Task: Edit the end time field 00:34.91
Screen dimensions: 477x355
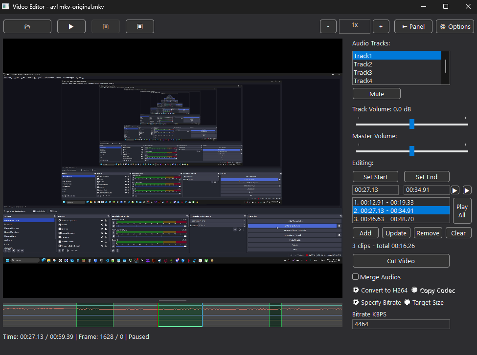Action: 427,190
